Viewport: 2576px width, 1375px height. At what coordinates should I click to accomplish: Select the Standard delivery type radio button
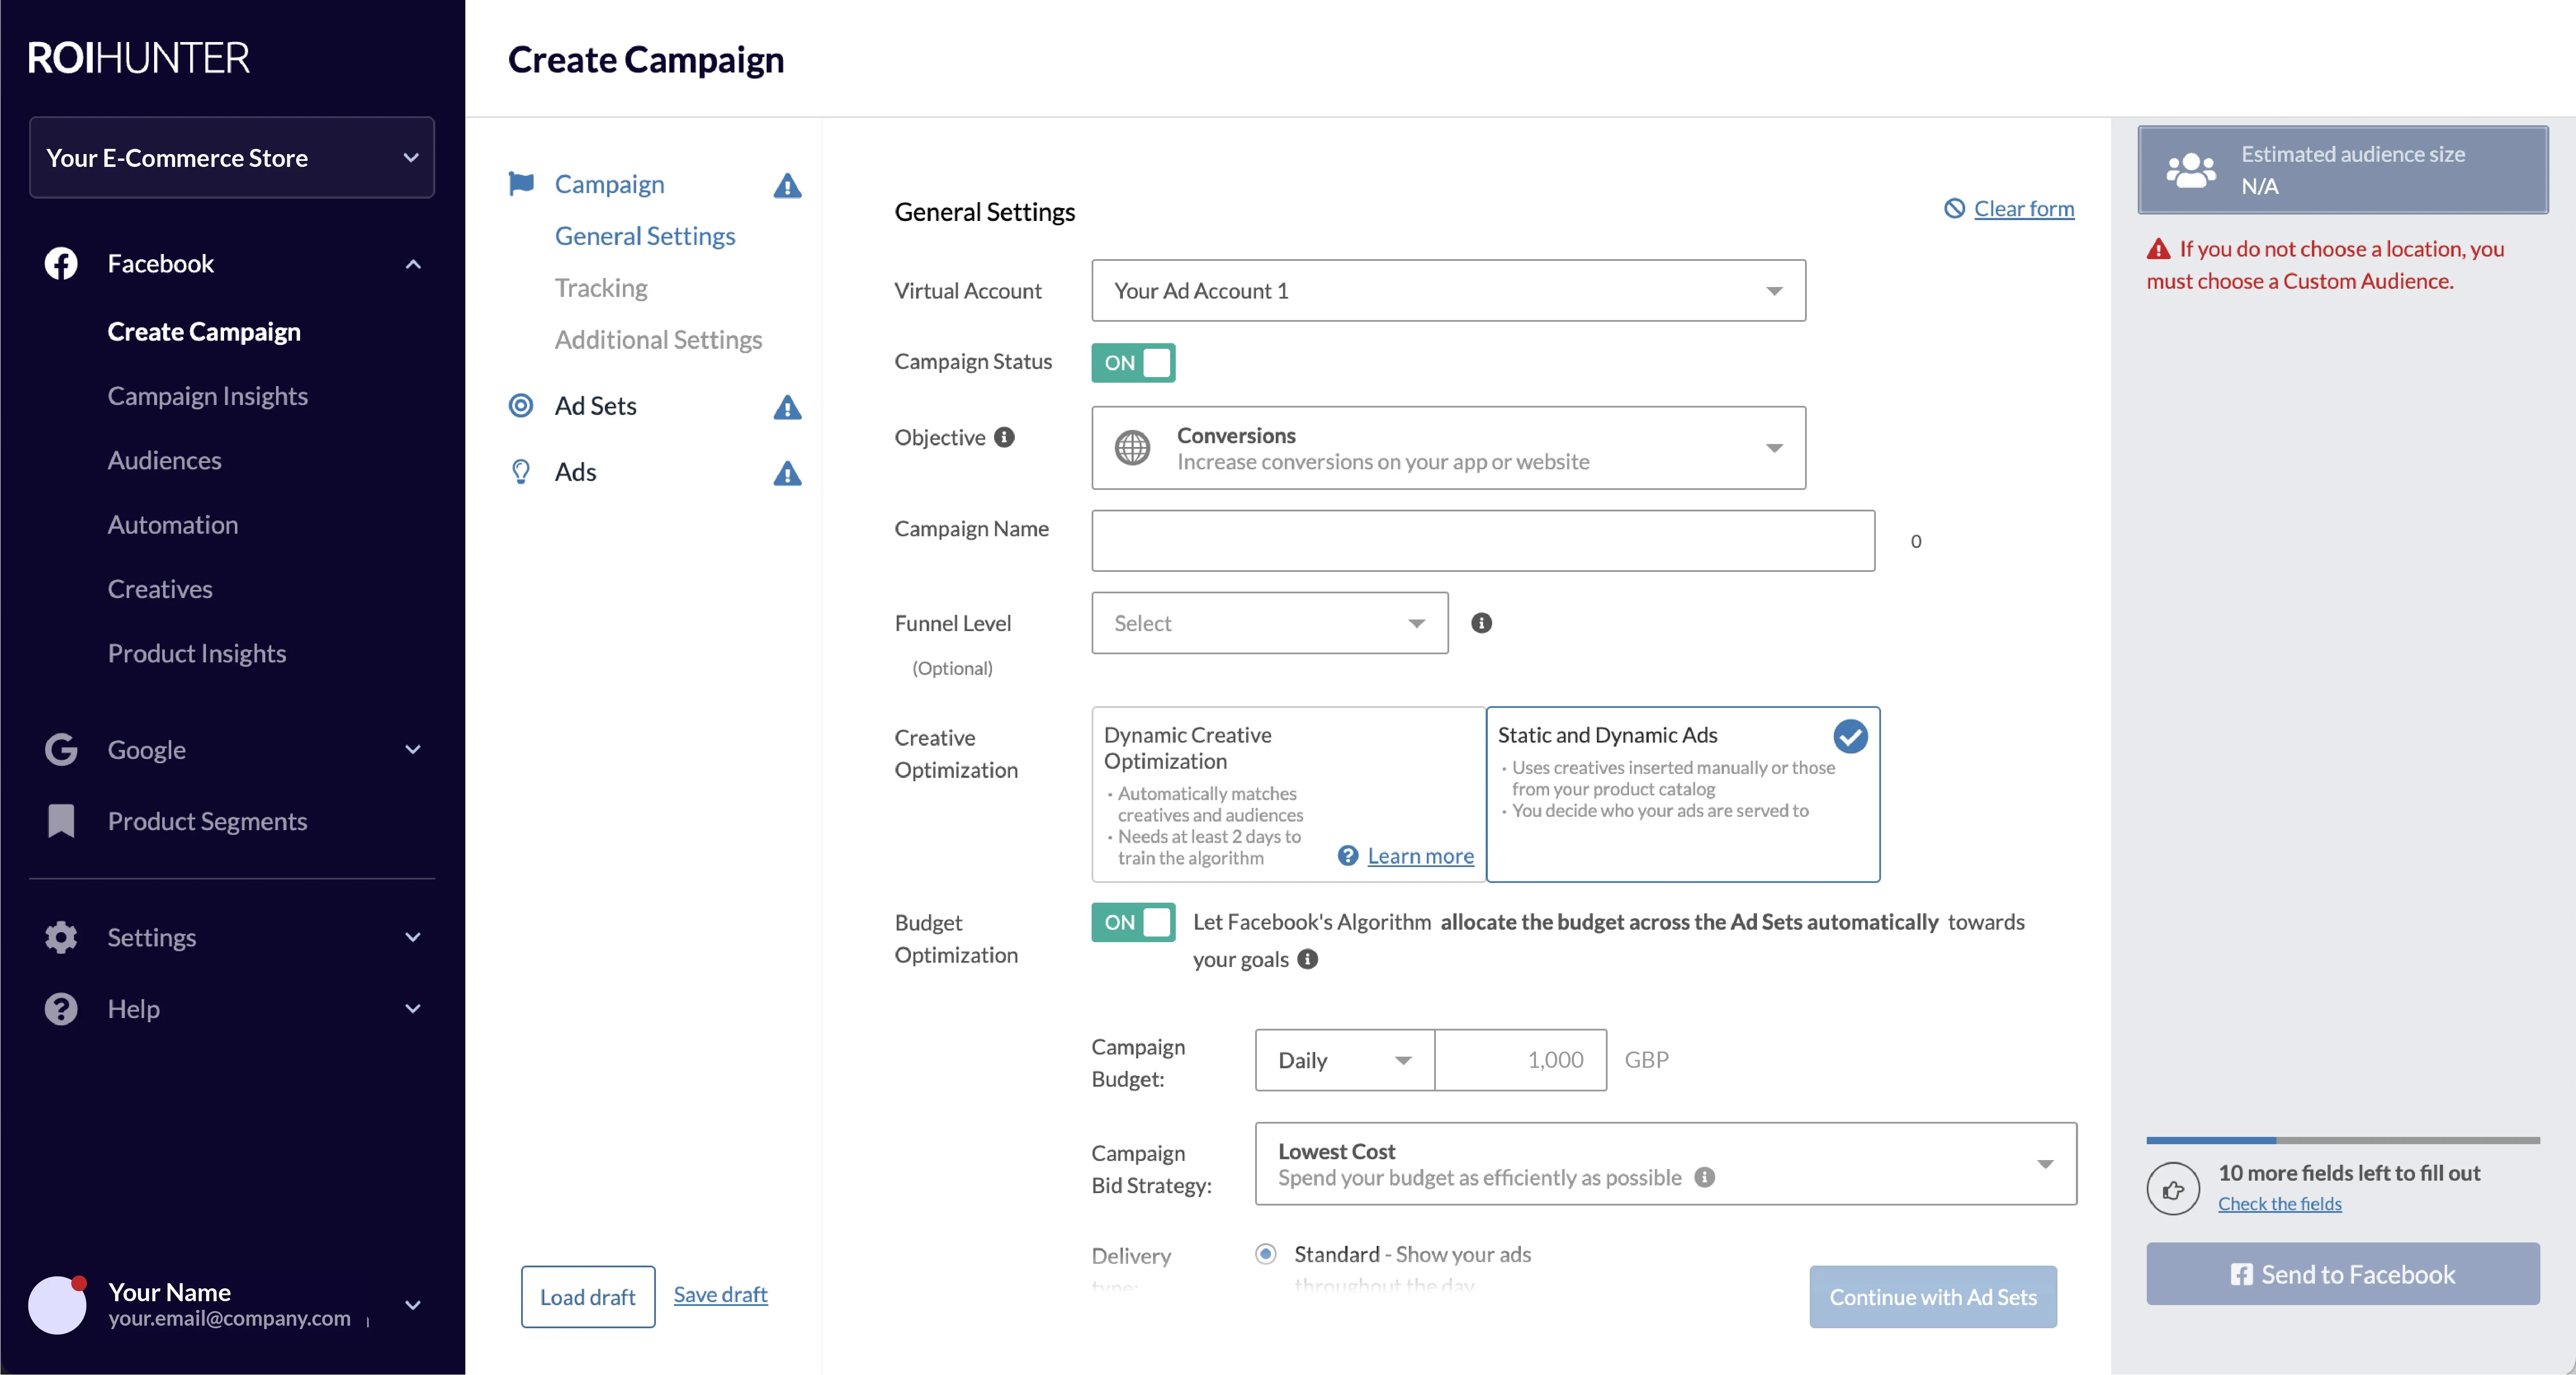pos(1265,1253)
